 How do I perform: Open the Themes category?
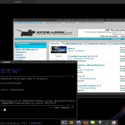21,52
